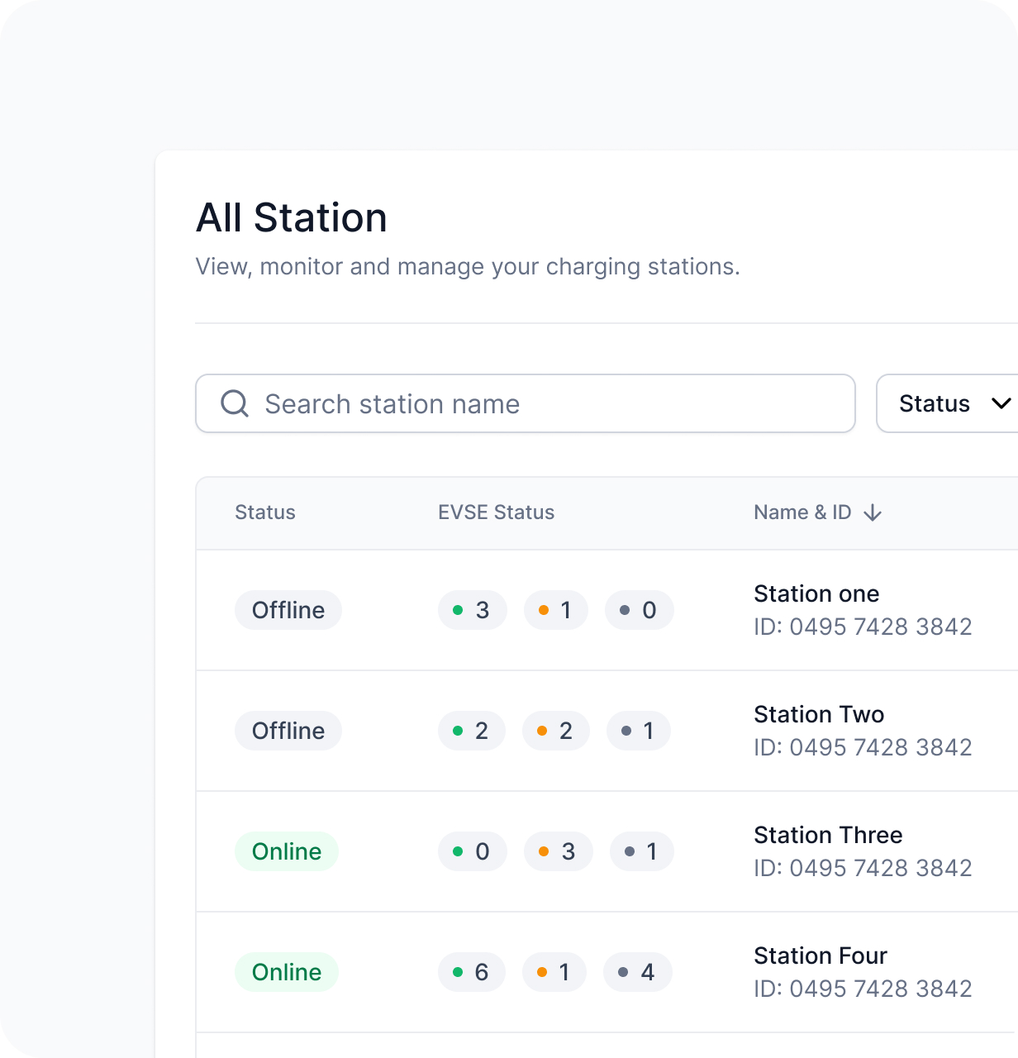Click Station one's orange EVSE count 1

click(556, 610)
